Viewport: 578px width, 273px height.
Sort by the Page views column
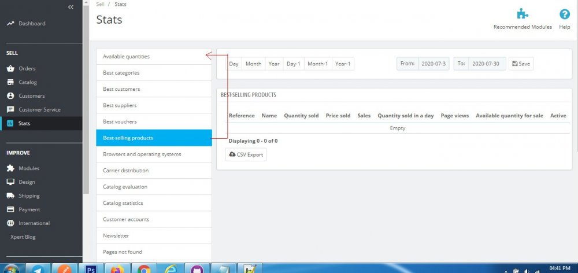(455, 116)
